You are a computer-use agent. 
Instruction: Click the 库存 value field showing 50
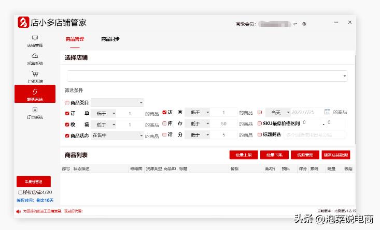[x=223, y=124]
